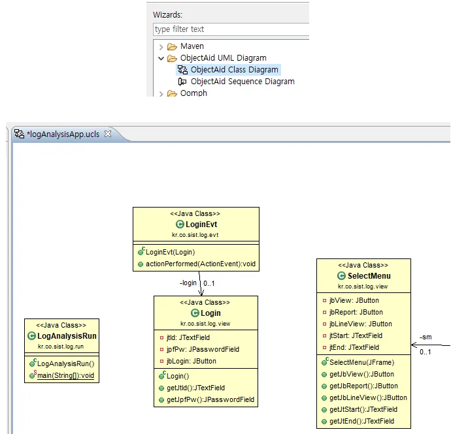468x434 pixels.
Task: Select jbReport: JButton field
Action: pos(356,312)
